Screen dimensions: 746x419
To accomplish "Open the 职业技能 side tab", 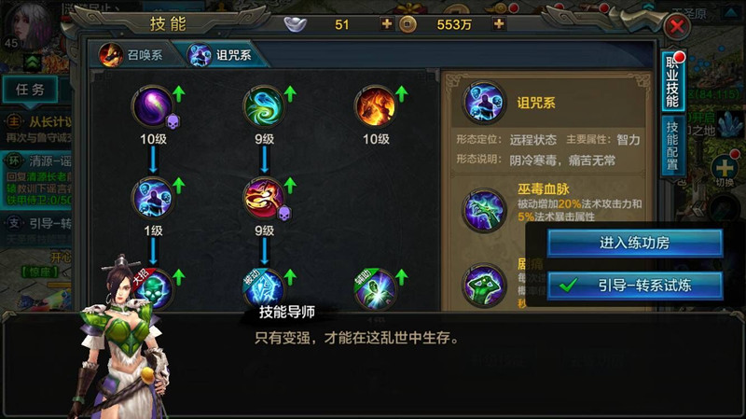I will (x=672, y=80).
